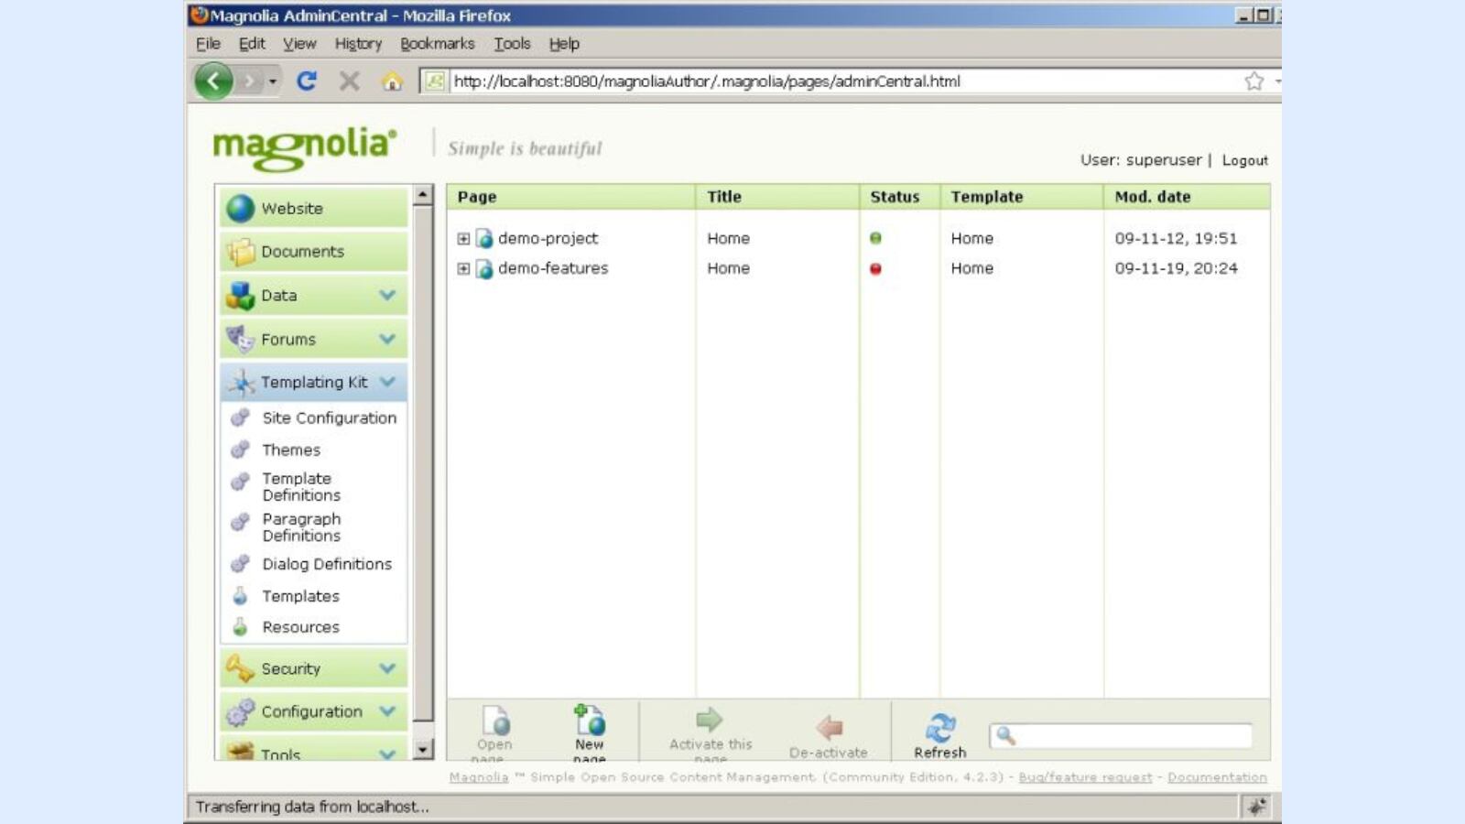Click the Status column header

pos(900,197)
